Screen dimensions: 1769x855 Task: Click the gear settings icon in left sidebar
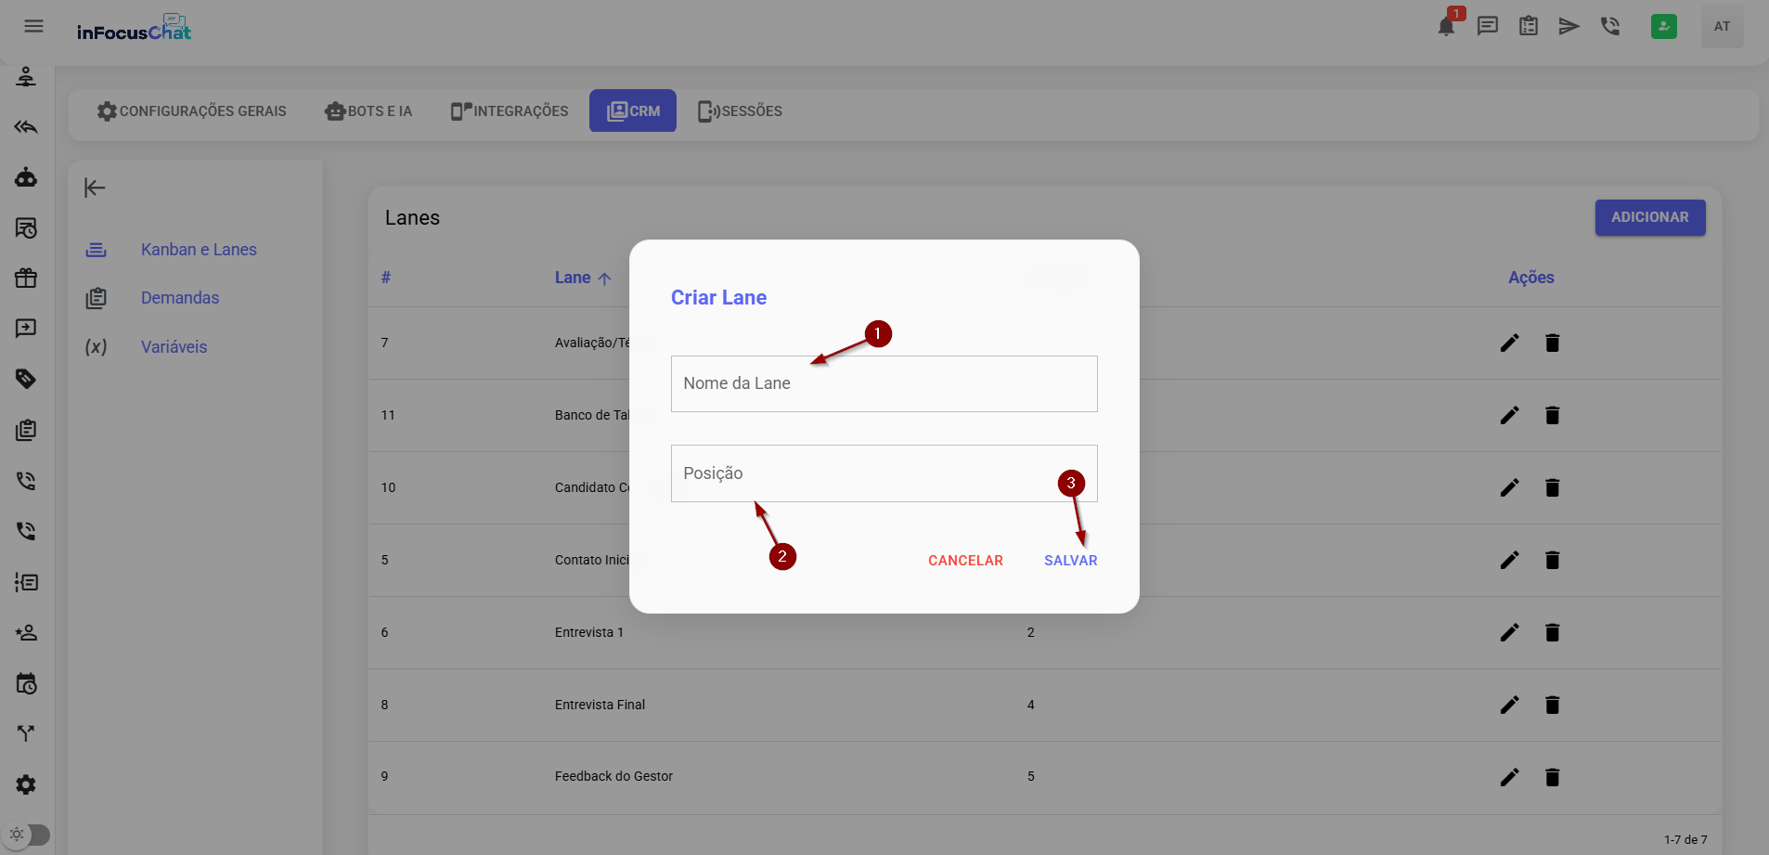(26, 784)
